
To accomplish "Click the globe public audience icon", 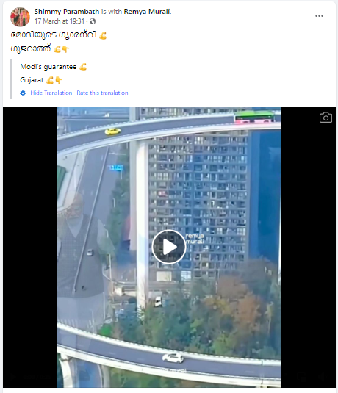I will 93,21.
